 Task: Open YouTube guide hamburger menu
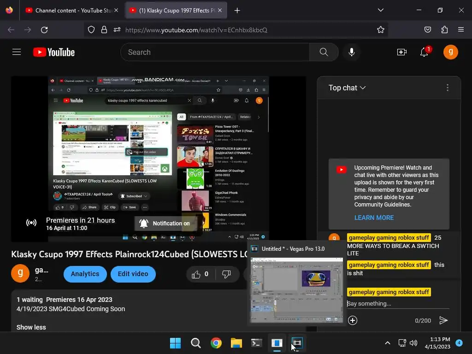click(x=17, y=52)
